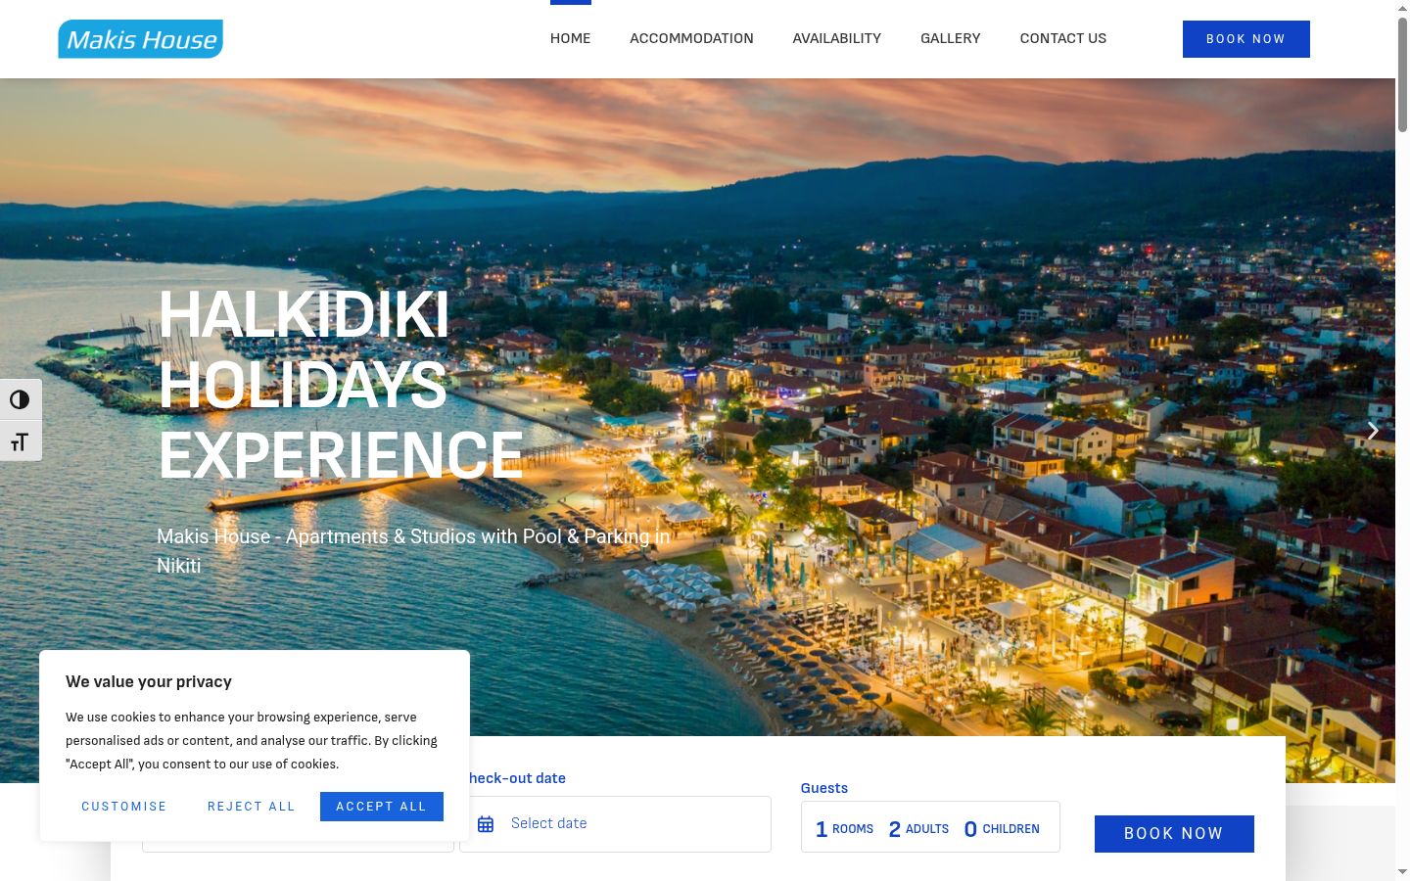This screenshot has height=881, width=1410.
Task: Visit the Contact Us page
Action: (1063, 38)
